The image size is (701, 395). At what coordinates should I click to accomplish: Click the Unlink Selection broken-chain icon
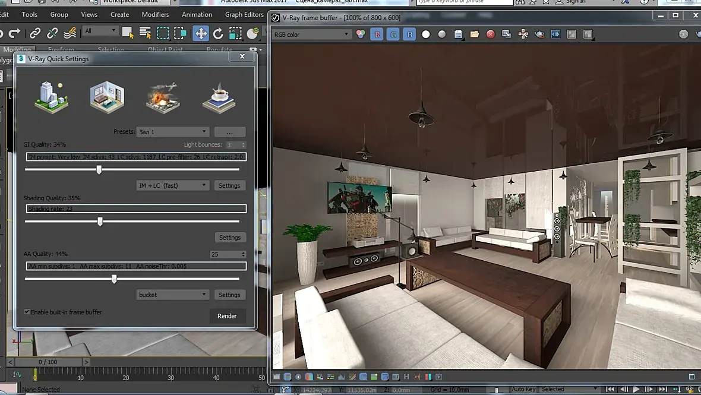click(52, 33)
